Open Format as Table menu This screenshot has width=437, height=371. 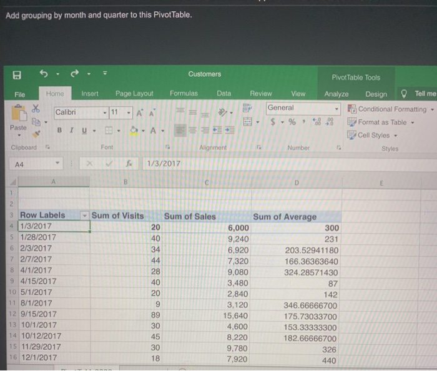[x=381, y=122]
